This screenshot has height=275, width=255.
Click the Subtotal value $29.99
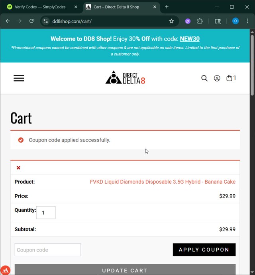pos(227,229)
